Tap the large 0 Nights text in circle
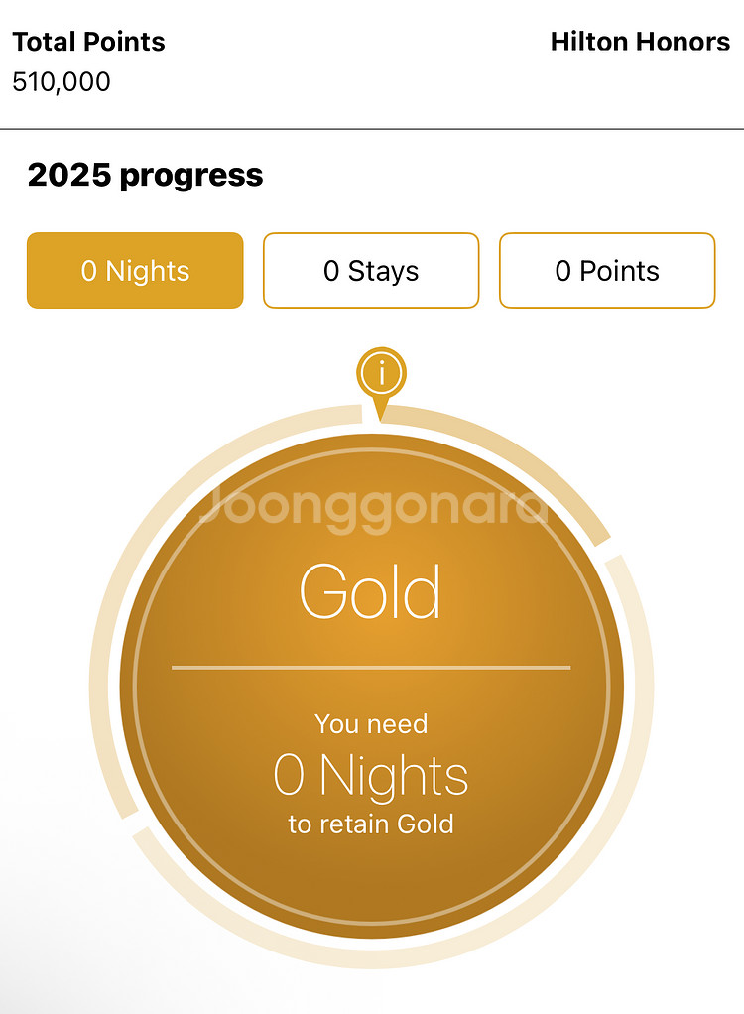744x1014 pixels. (x=371, y=775)
